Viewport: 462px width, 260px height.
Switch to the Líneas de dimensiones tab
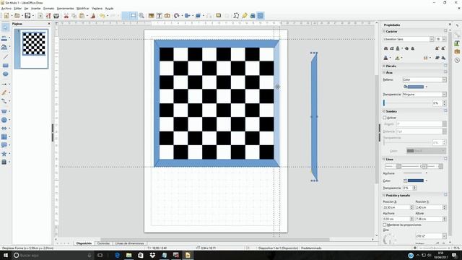coord(130,243)
